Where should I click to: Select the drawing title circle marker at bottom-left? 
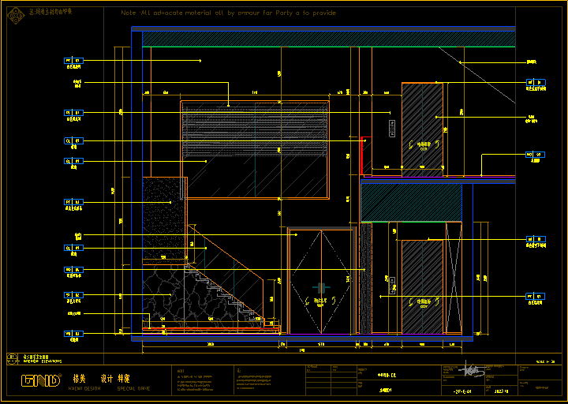click(12, 357)
